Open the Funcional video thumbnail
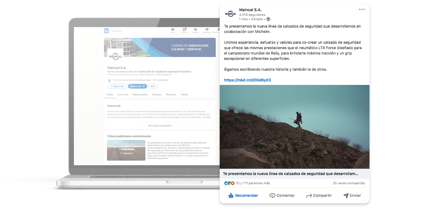The image size is (433, 209). pos(126,150)
